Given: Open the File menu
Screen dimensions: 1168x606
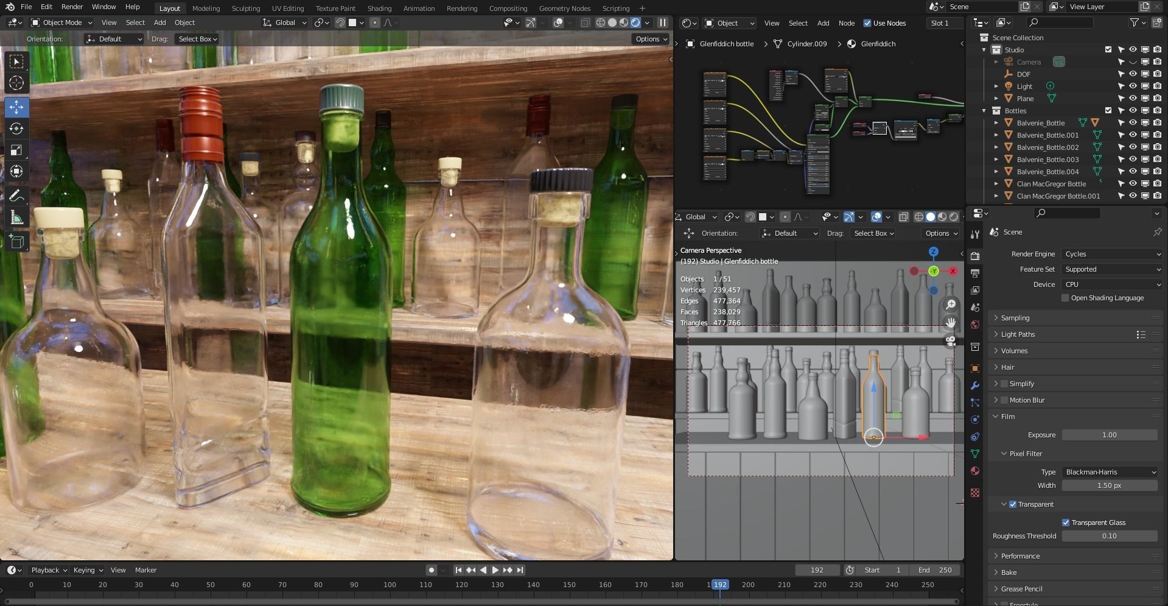Looking at the screenshot, I should tap(26, 7).
